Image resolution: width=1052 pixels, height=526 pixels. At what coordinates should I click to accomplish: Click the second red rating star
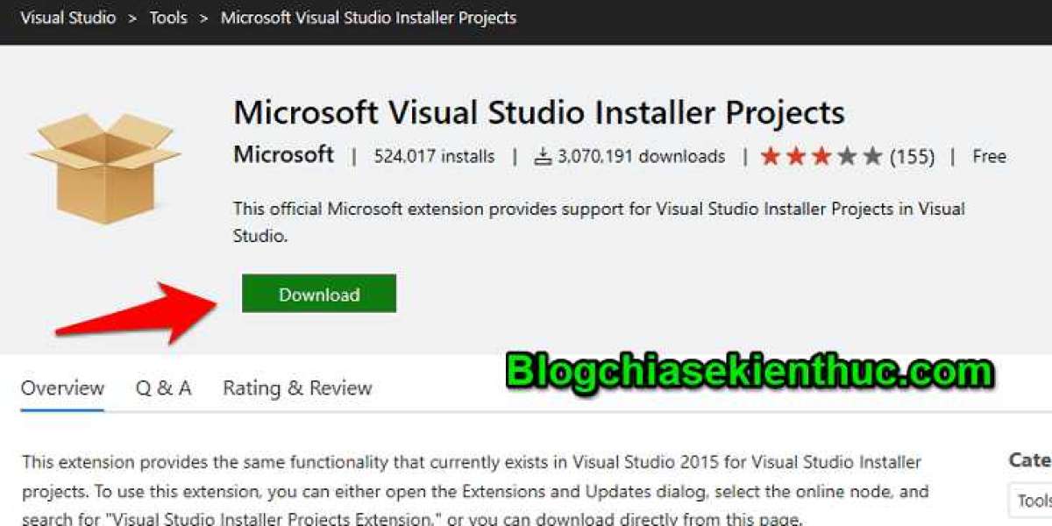796,157
